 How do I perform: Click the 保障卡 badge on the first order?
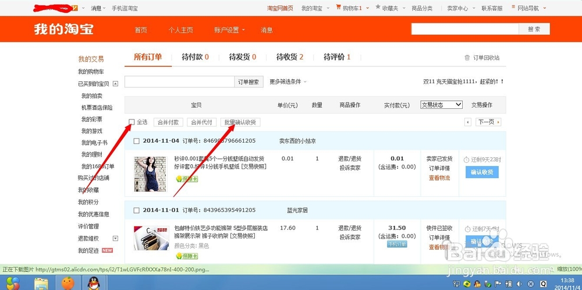[x=187, y=179]
